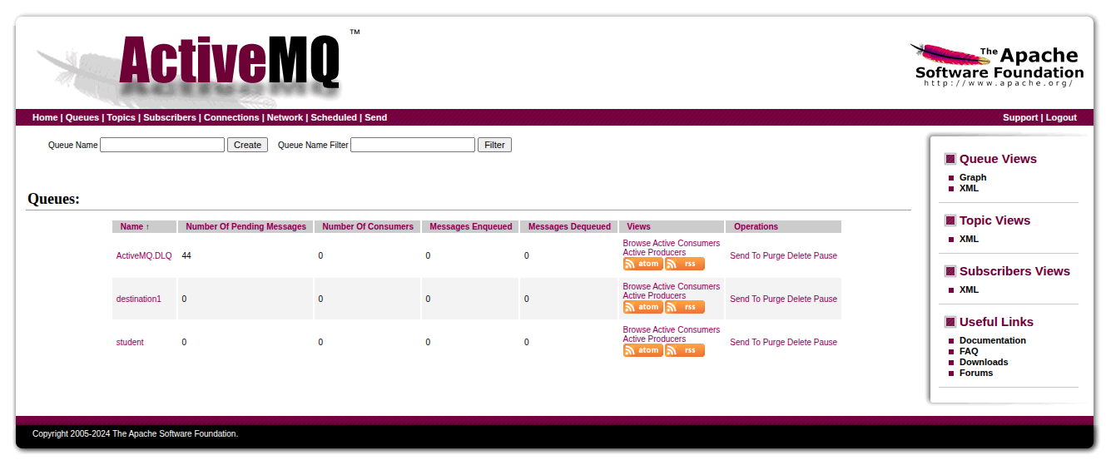1106x470 pixels.
Task: Pause the student queue
Action: pyautogui.click(x=826, y=342)
